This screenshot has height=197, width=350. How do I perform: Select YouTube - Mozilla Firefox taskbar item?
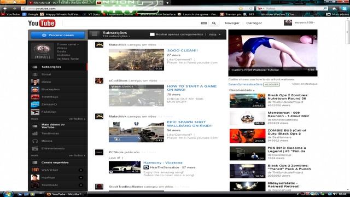[x=66, y=194]
